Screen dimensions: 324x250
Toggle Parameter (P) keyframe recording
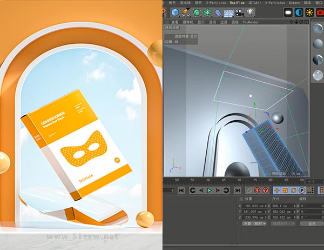(302, 190)
